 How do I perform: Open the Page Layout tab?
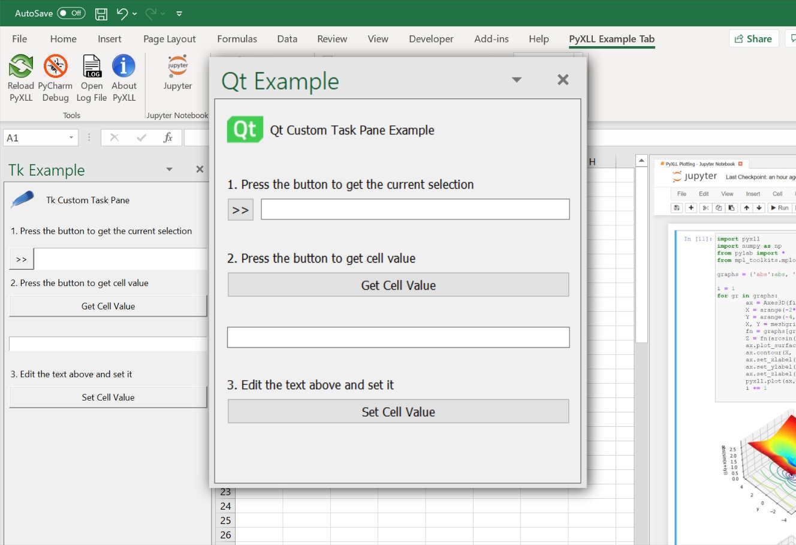pos(170,39)
